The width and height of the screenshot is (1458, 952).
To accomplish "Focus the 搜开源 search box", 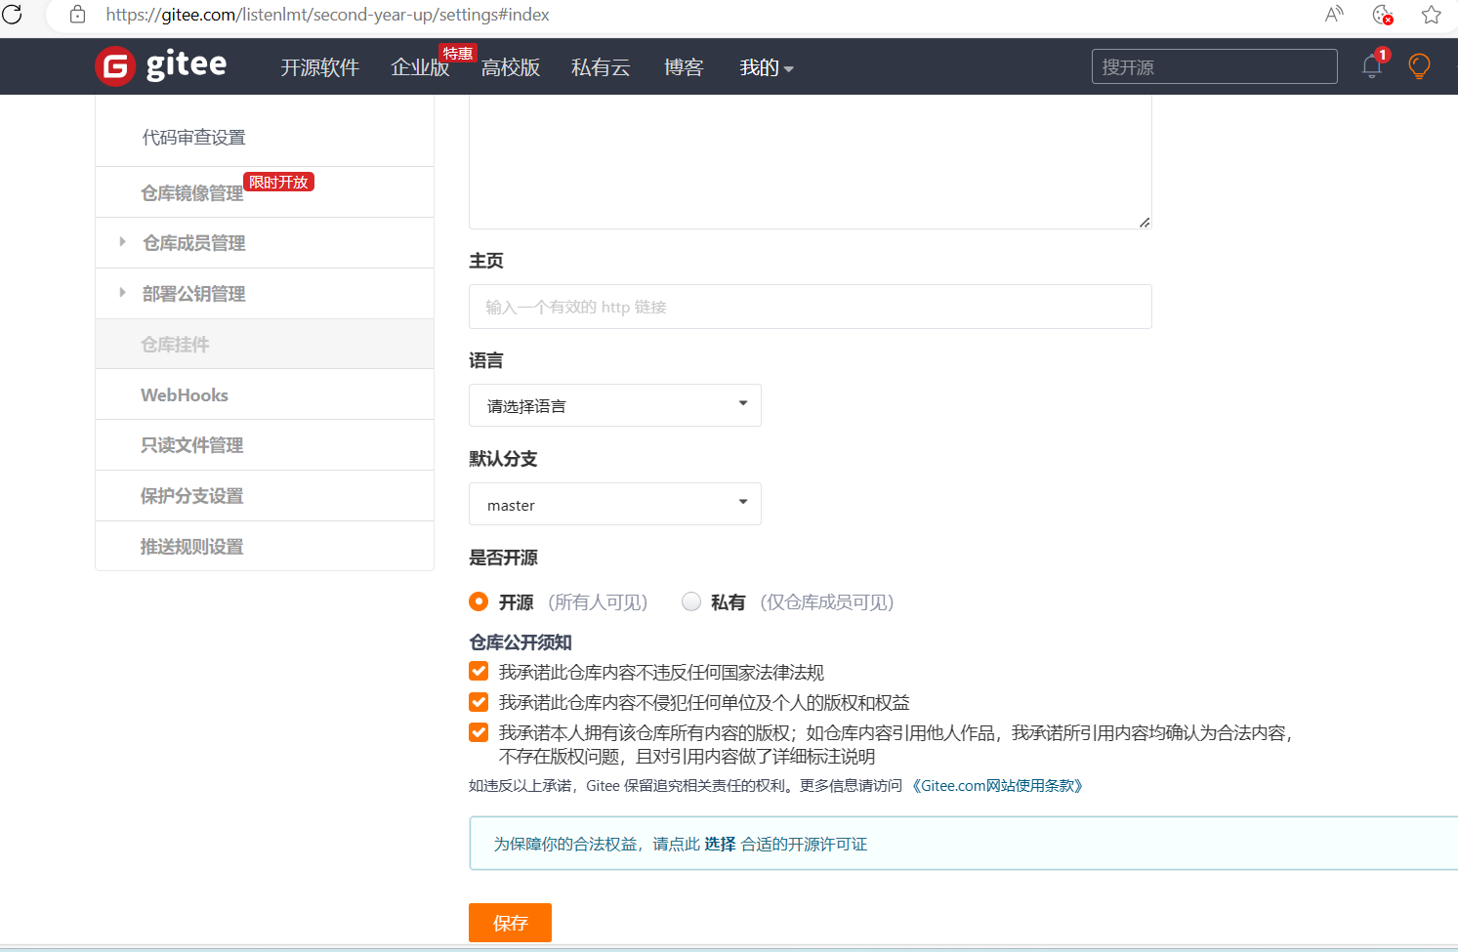I will pyautogui.click(x=1215, y=66).
